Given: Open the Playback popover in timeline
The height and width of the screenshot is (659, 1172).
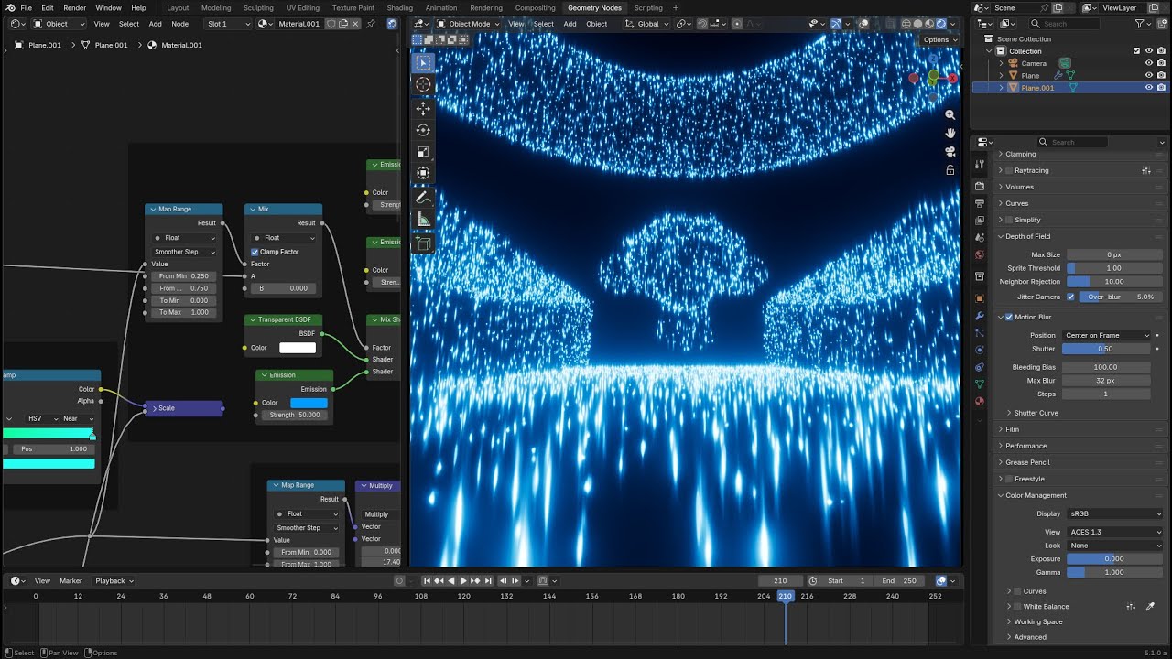Looking at the screenshot, I should click(114, 580).
